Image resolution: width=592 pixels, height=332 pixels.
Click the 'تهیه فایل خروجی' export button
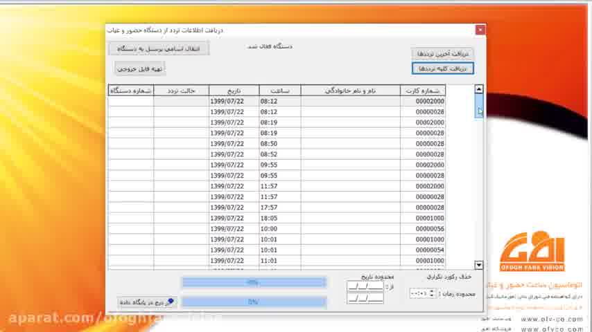140,68
